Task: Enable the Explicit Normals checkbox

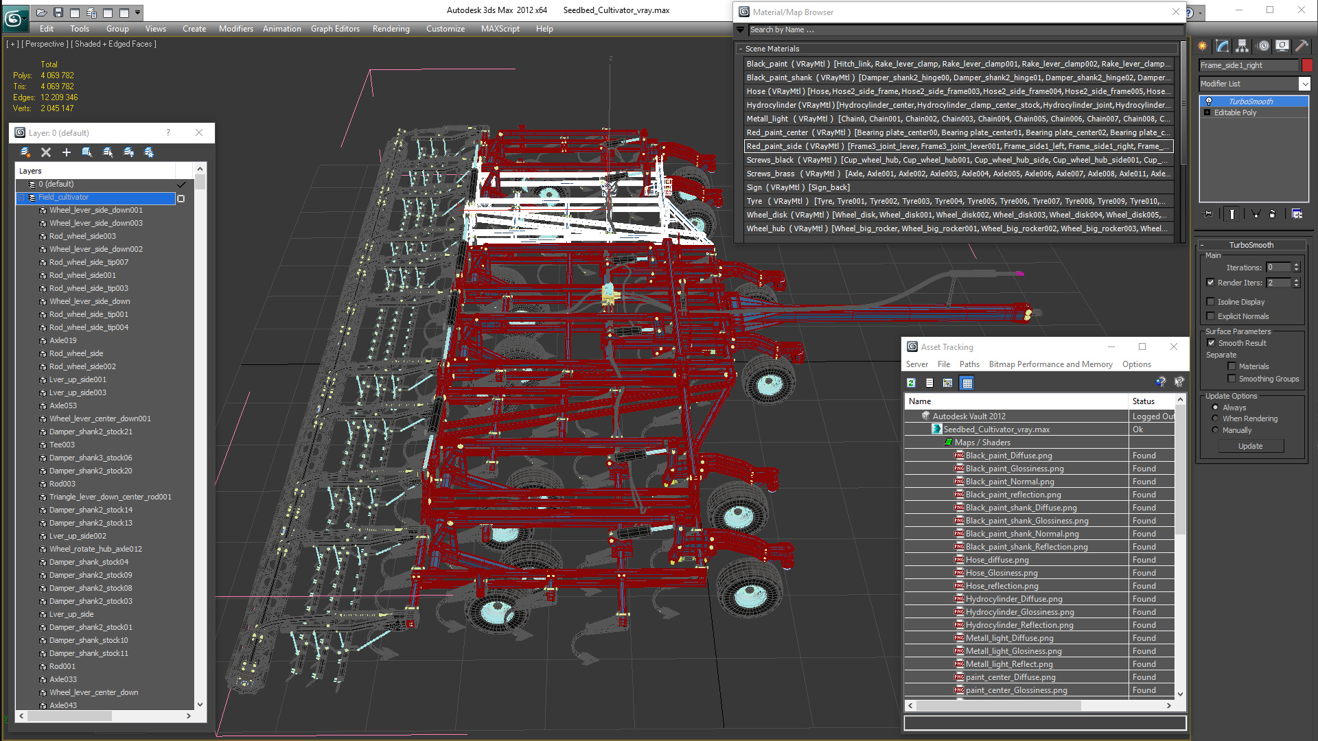Action: click(1210, 316)
